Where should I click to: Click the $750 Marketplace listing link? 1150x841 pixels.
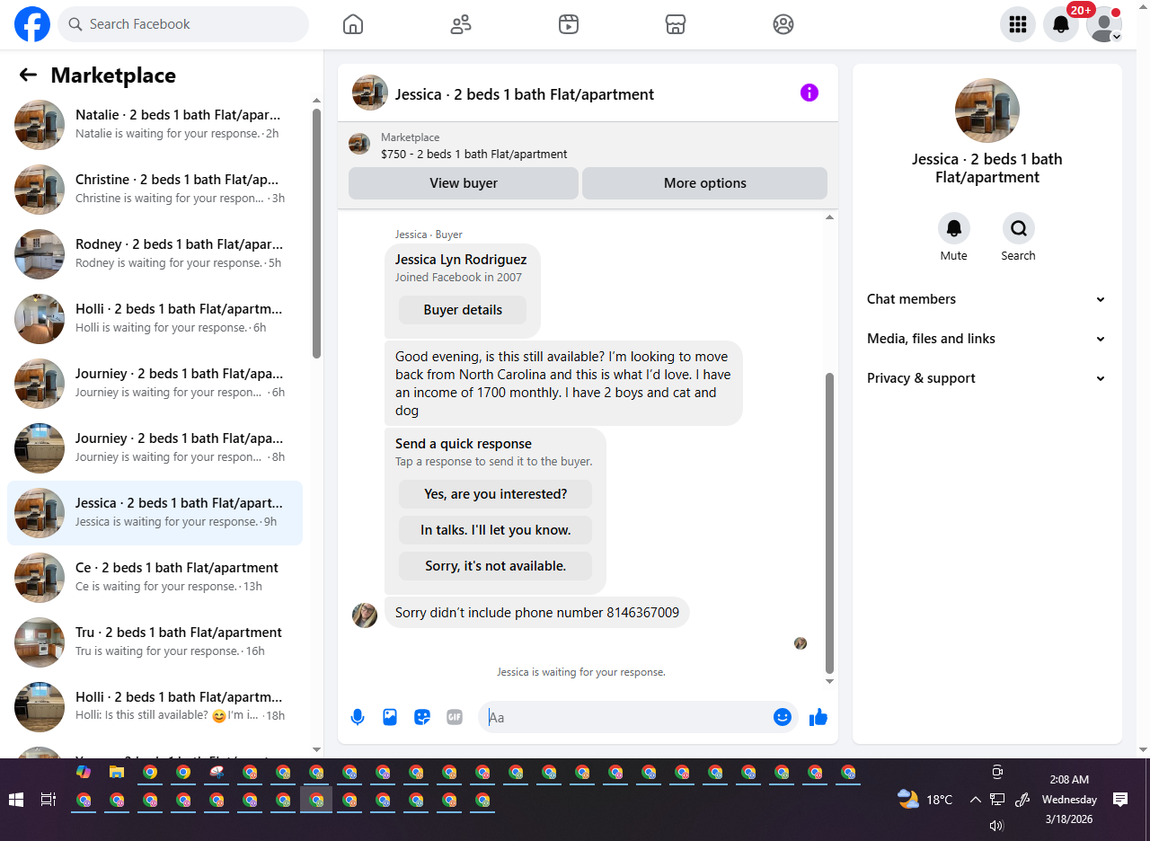pyautogui.click(x=473, y=154)
